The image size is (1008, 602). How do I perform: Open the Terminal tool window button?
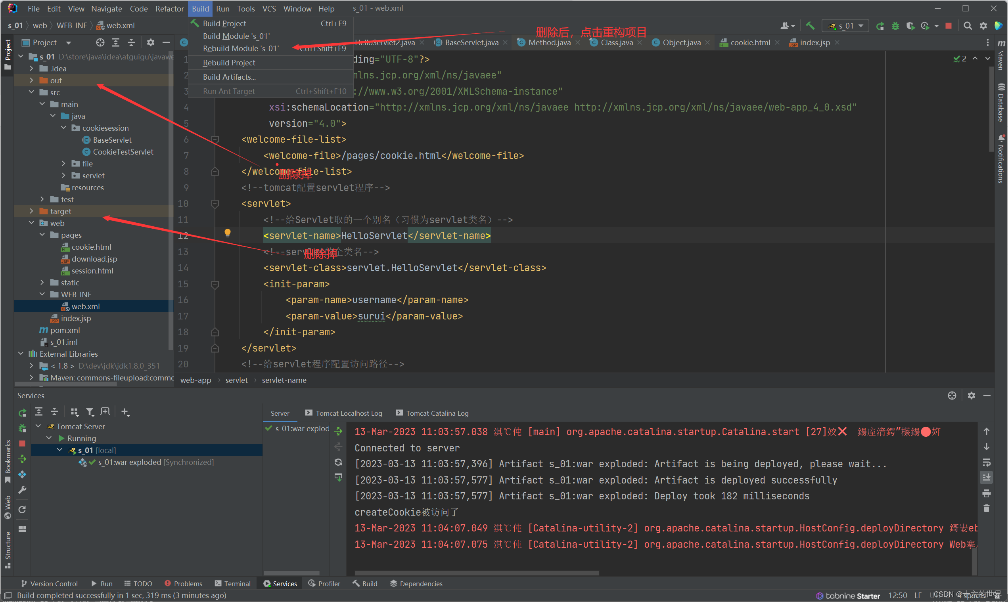click(x=232, y=584)
